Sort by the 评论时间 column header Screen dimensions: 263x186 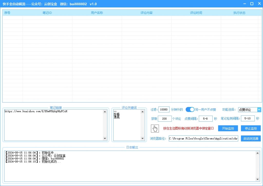click(196, 13)
